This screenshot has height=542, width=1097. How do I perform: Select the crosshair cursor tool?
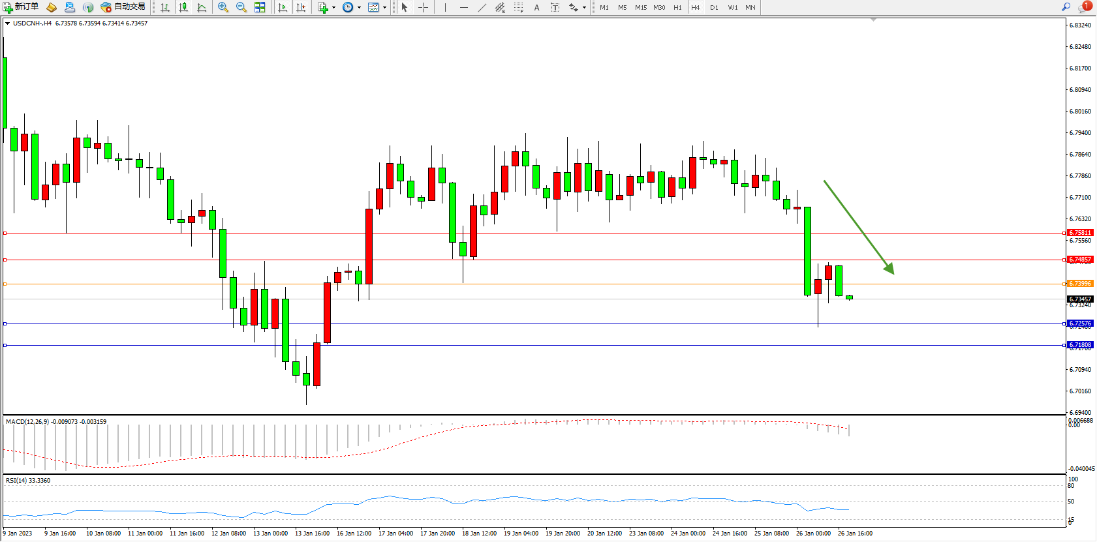423,7
